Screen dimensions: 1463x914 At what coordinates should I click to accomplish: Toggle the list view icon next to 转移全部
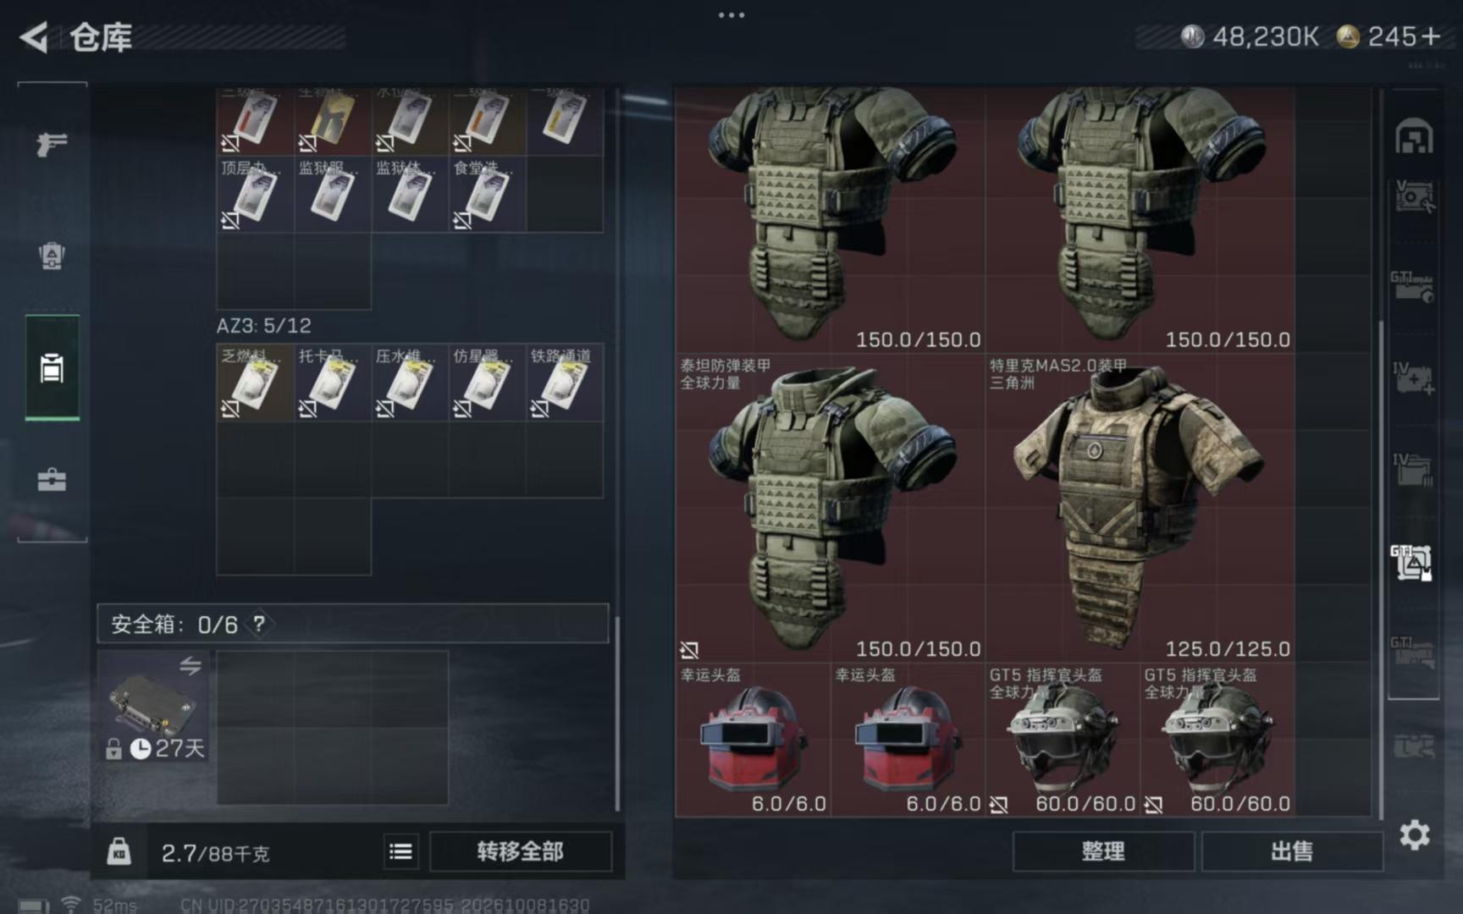401,851
